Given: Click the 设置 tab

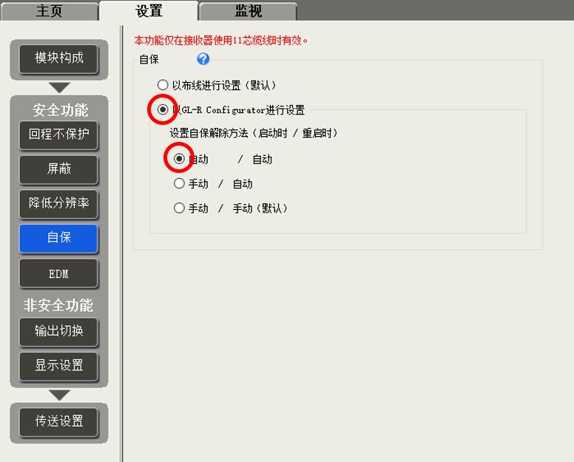Looking at the screenshot, I should [x=149, y=11].
